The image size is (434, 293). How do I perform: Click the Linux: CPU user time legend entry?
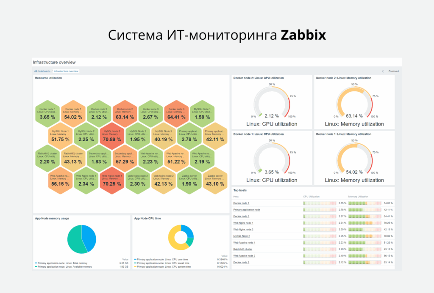pos(162,260)
